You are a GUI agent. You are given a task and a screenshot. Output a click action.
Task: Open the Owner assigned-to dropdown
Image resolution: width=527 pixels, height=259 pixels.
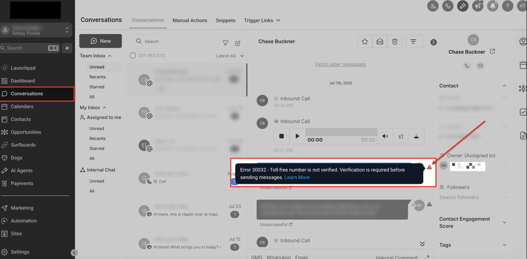[505, 166]
